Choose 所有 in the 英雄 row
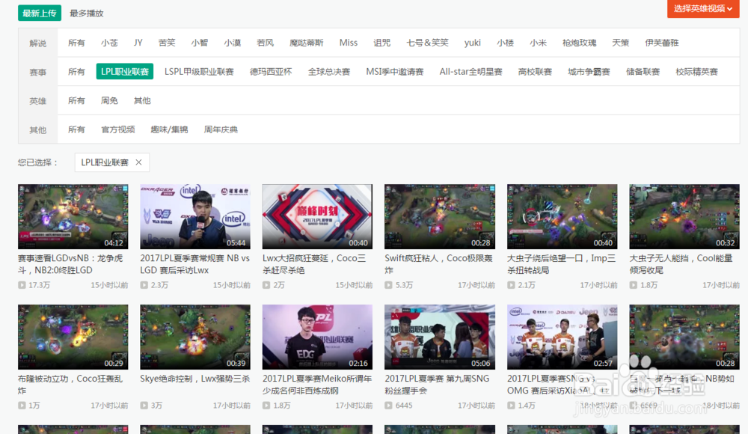Image resolution: width=748 pixels, height=434 pixels. click(76, 100)
